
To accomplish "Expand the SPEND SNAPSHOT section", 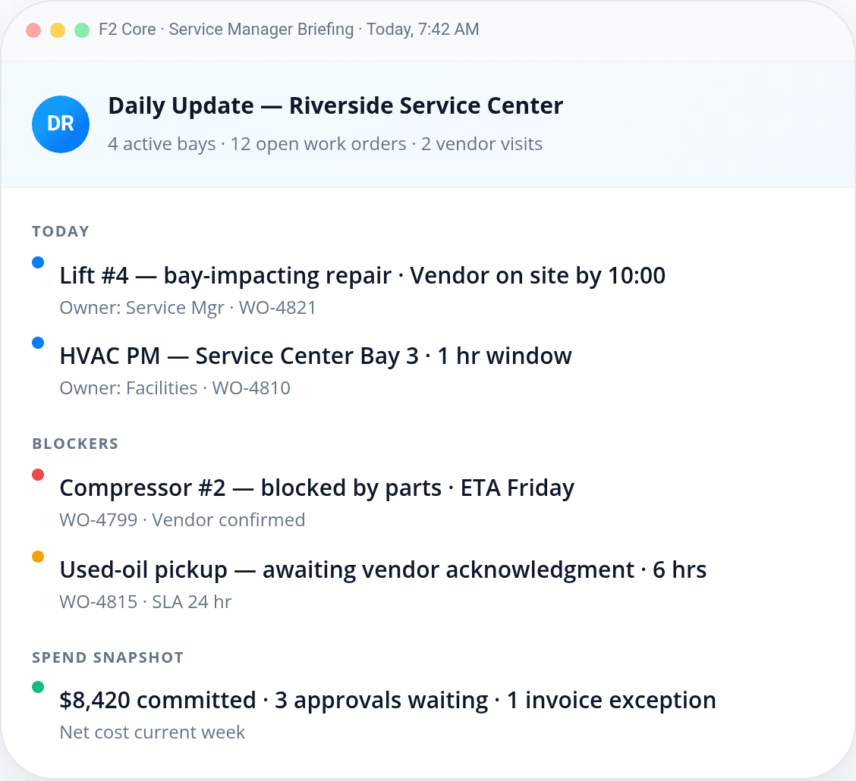I will click(x=107, y=657).
